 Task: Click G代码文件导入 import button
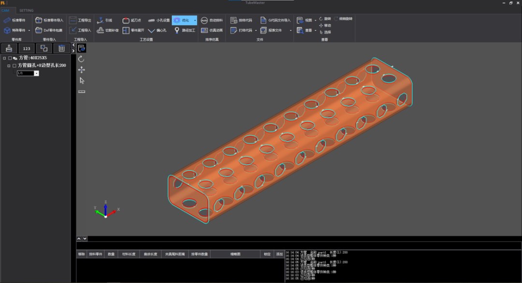click(x=275, y=20)
